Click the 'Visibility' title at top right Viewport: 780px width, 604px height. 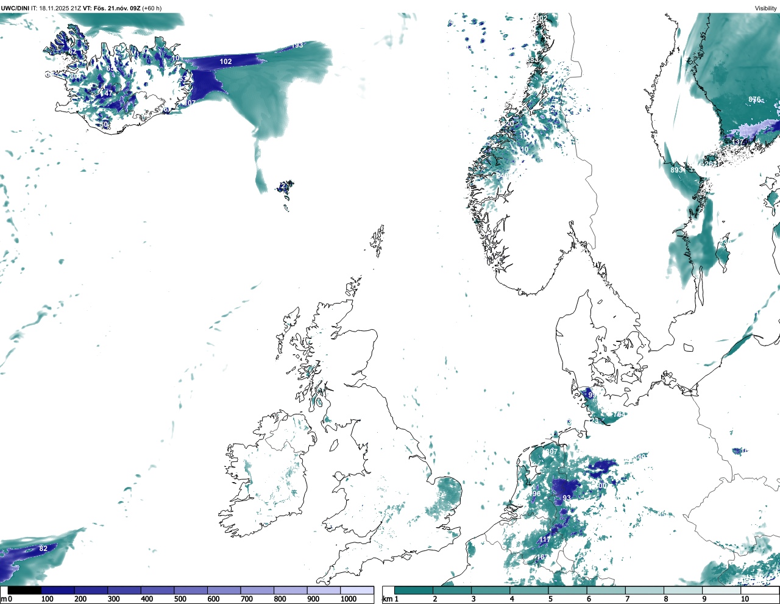click(766, 8)
